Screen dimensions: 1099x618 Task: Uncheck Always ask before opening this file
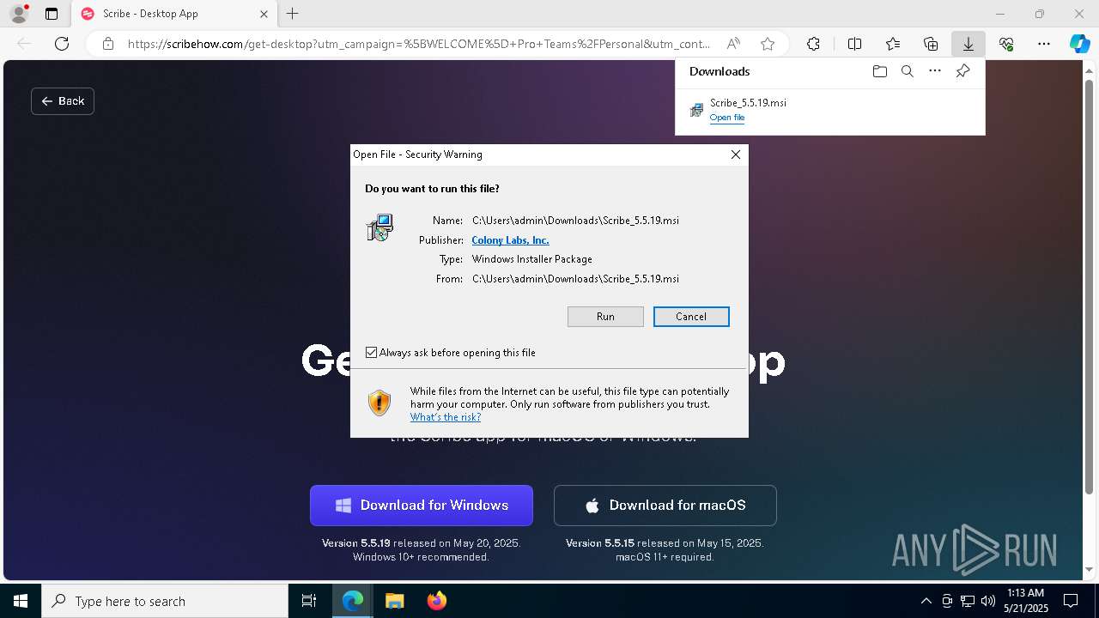[371, 353]
